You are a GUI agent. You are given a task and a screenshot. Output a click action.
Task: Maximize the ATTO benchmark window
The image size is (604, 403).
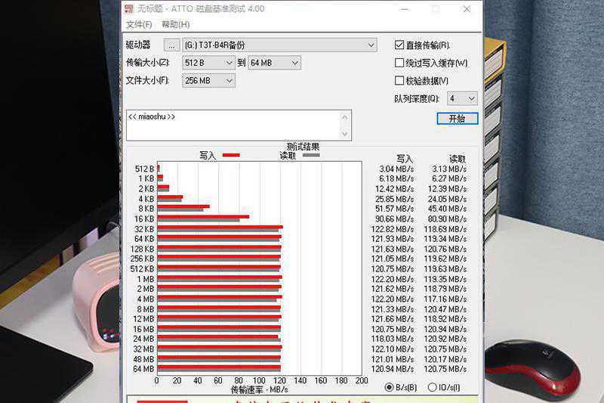click(436, 9)
